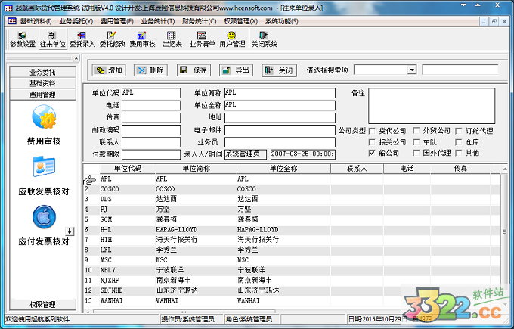Screen dimensions: 514x329
Task: Click the 增加 button
Action: (x=108, y=70)
